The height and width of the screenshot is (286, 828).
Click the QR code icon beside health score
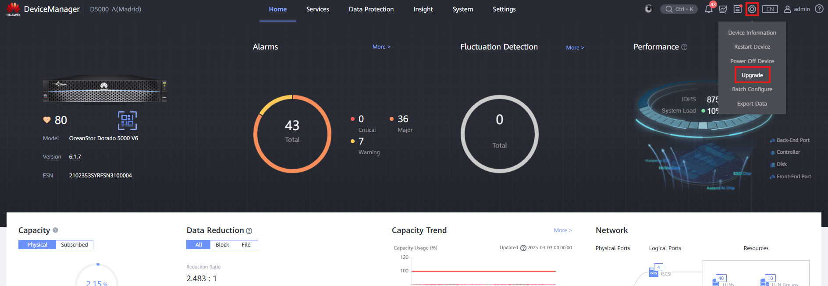pyautogui.click(x=127, y=120)
